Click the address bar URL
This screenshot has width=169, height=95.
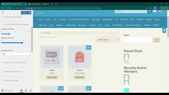click(63, 8)
